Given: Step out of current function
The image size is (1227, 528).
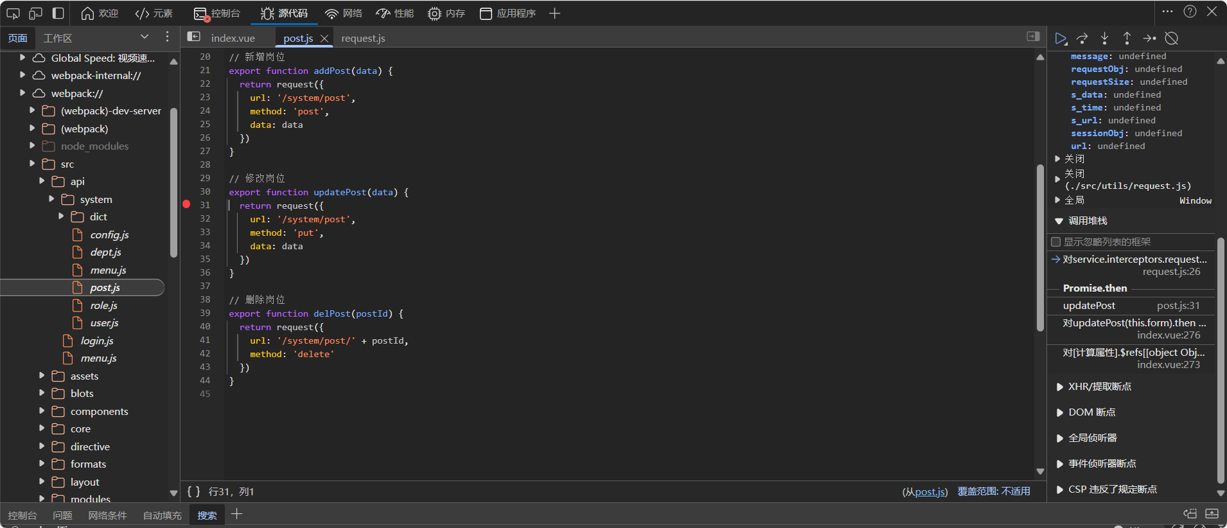Looking at the screenshot, I should (x=1127, y=39).
